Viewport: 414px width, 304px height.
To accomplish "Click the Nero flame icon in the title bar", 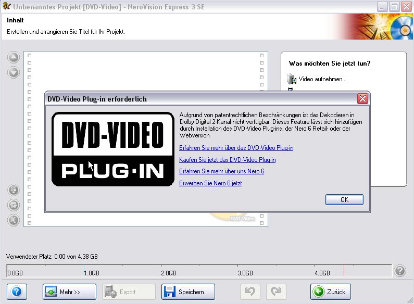I will pos(7,6).
